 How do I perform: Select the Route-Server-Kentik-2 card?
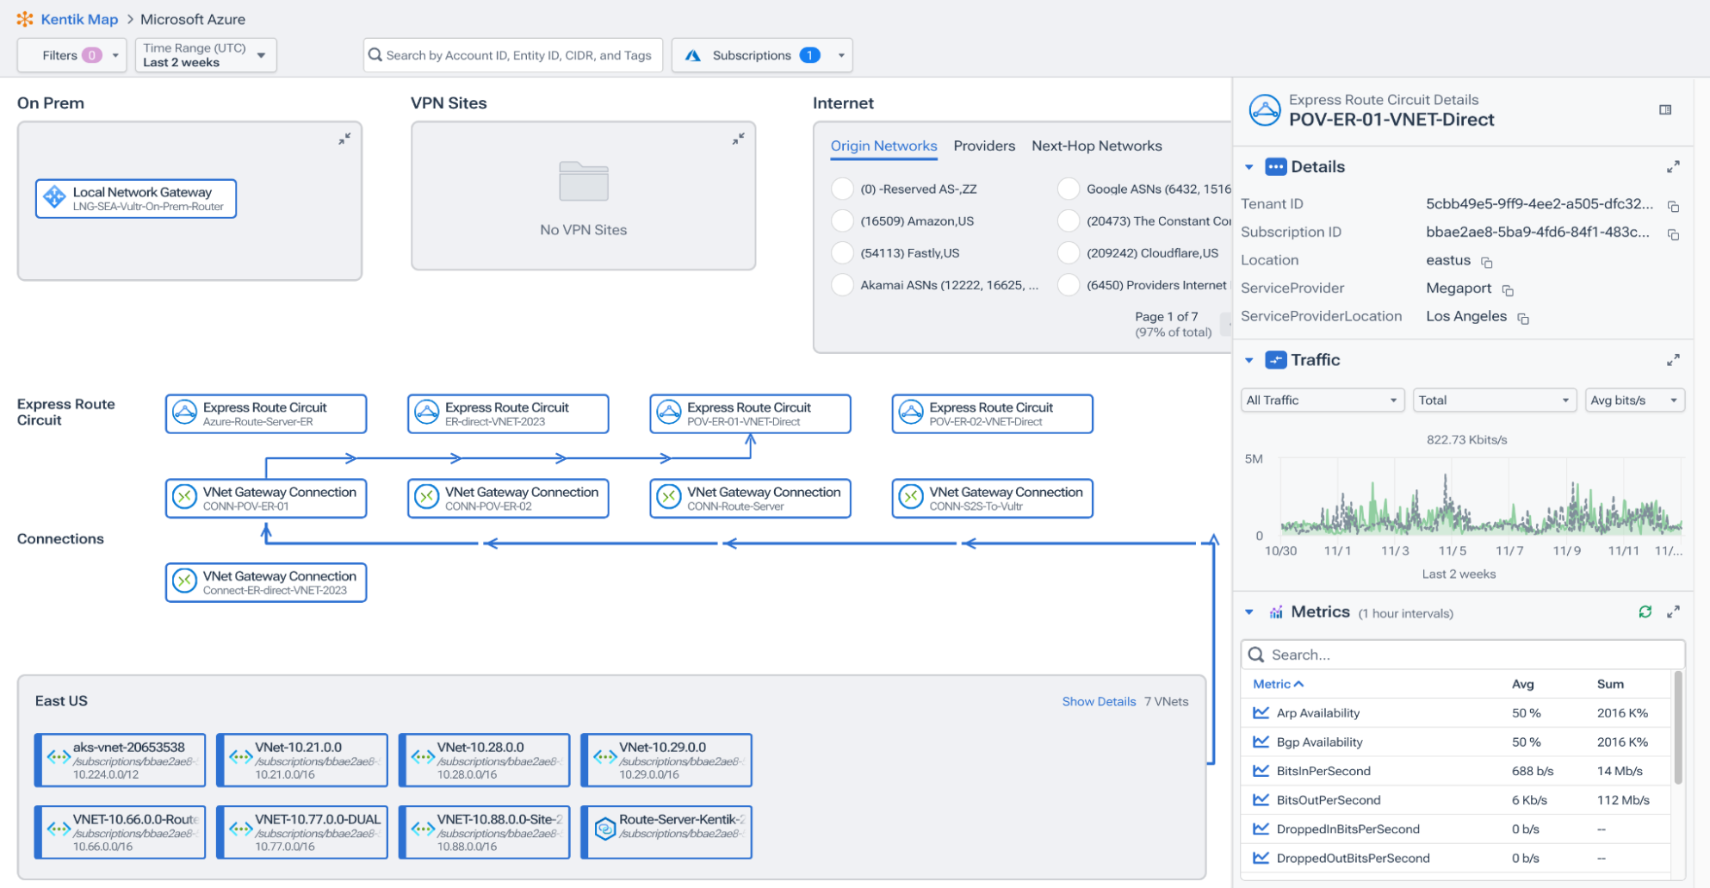tap(666, 832)
